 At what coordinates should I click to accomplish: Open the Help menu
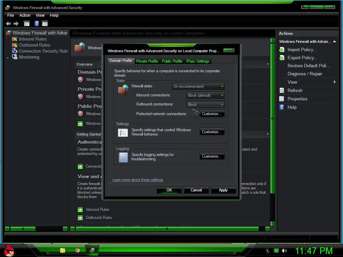pos(54,15)
